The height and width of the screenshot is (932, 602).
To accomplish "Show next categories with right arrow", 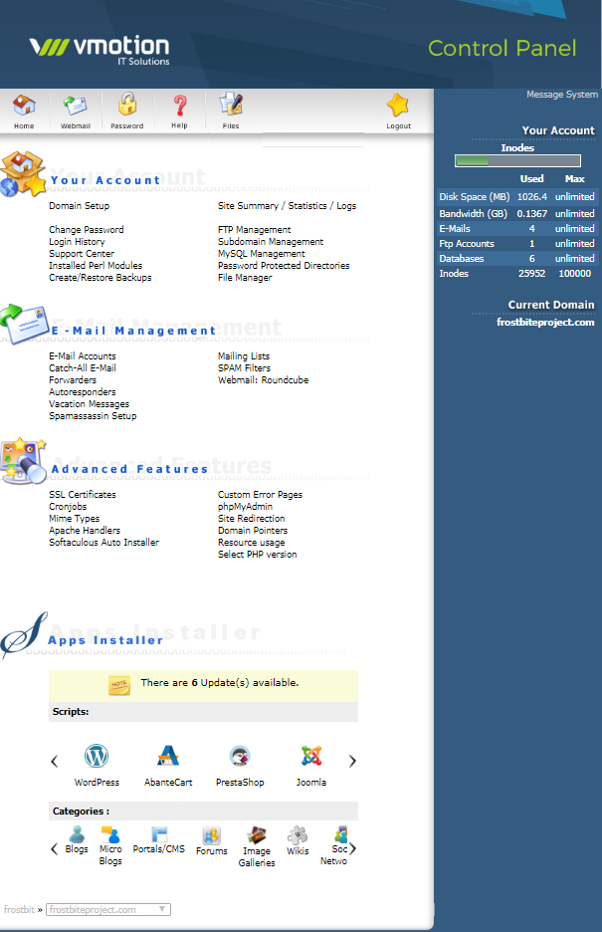I will (x=352, y=848).
